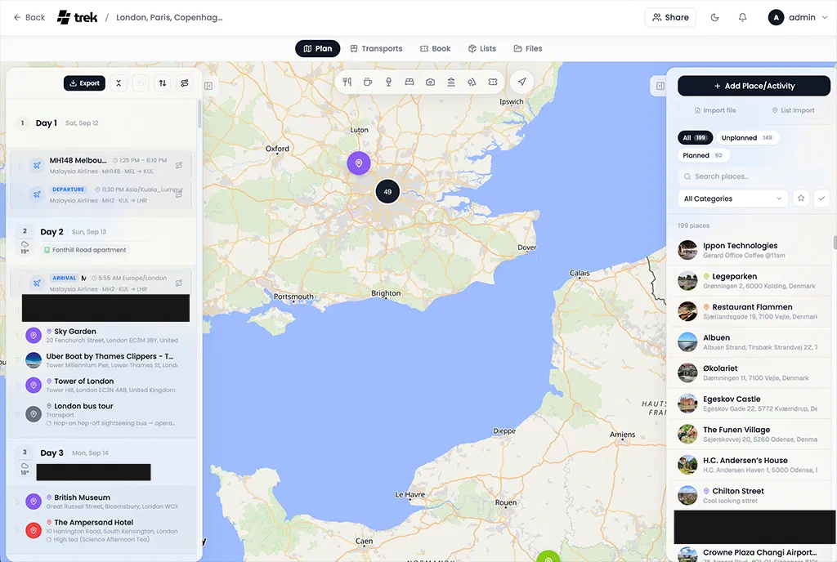Filter map by parks trees icon
This screenshot has width=837, height=562.
[472, 83]
